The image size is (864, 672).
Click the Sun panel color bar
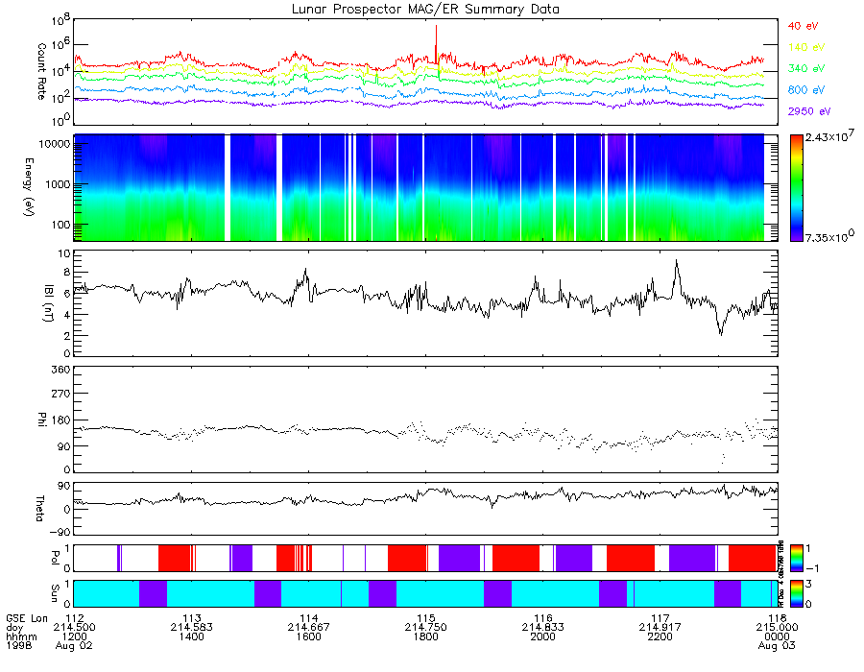tap(796, 594)
